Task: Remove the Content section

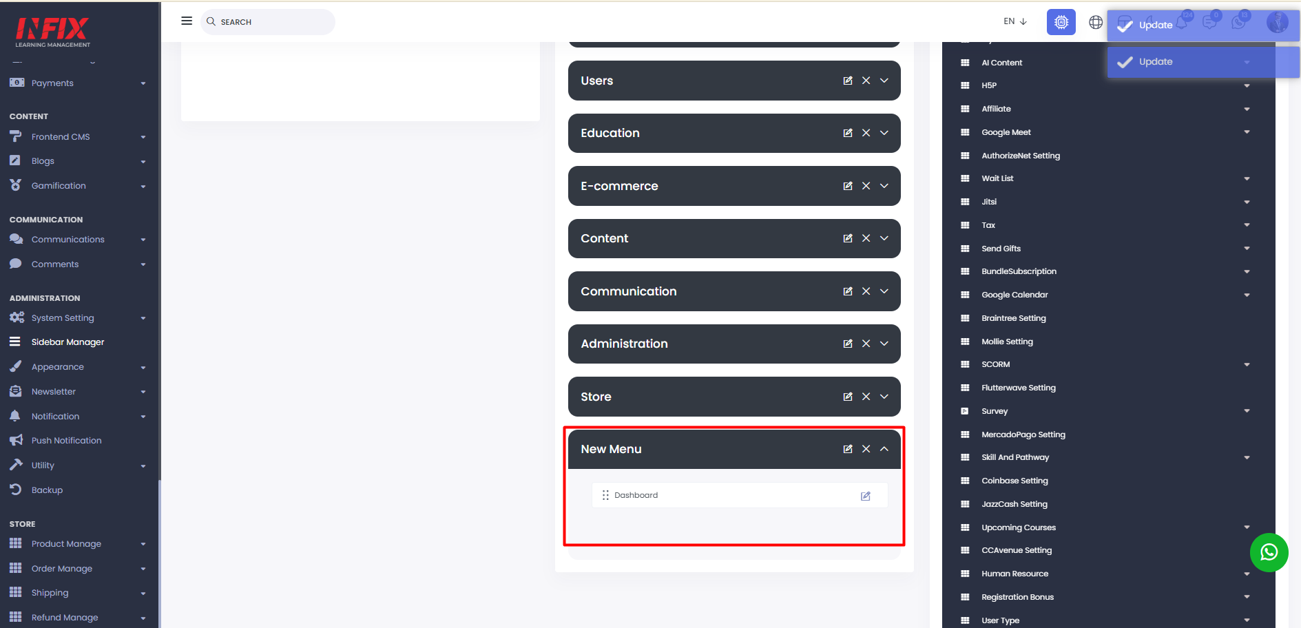Action: click(866, 238)
